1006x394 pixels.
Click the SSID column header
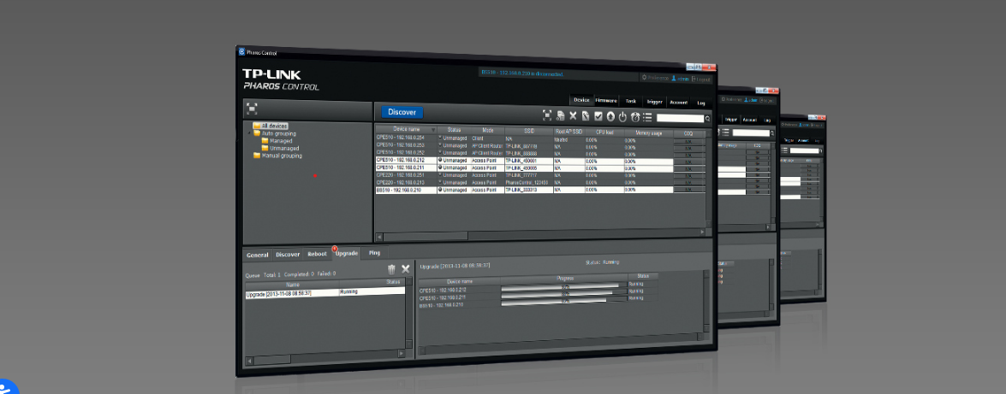coord(528,131)
